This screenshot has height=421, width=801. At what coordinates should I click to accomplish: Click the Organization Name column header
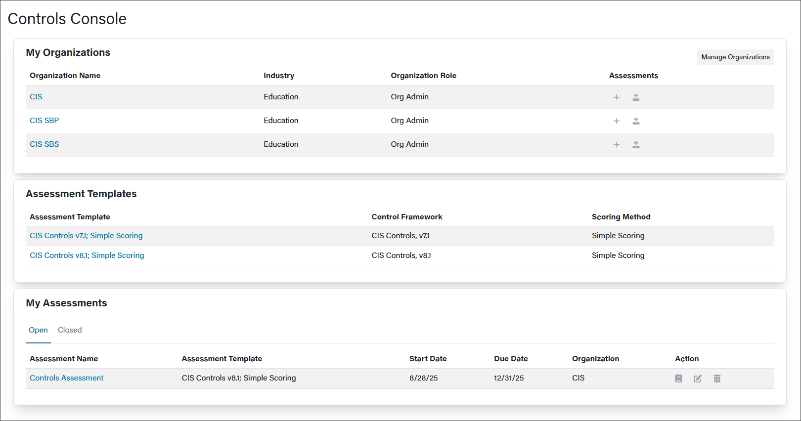[x=65, y=76]
